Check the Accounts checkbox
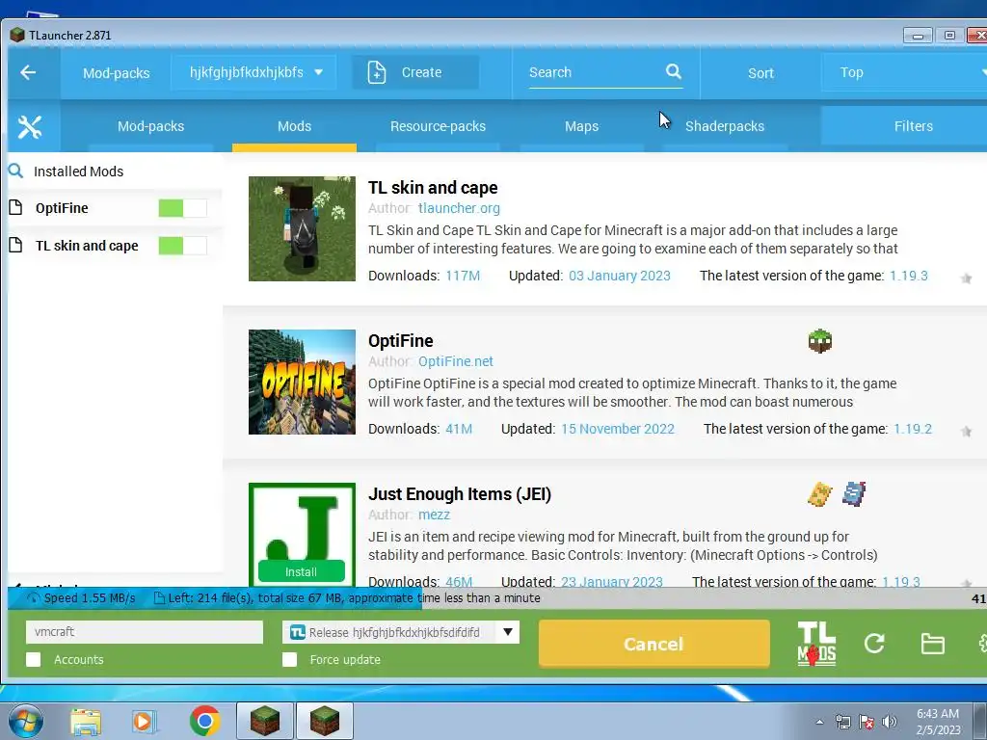The image size is (987, 740). 34,659
